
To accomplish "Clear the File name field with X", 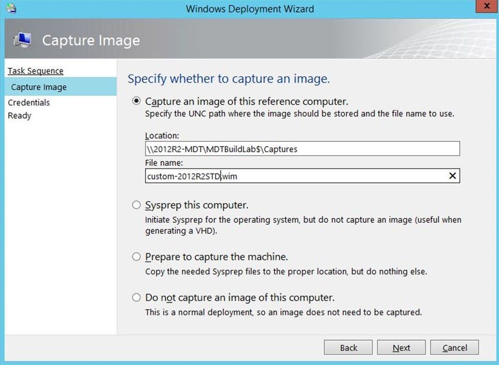I will pos(452,176).
